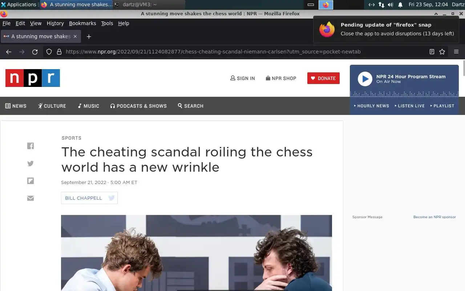Reload the current page
Screen dimensions: 465x291
(35, 52)
